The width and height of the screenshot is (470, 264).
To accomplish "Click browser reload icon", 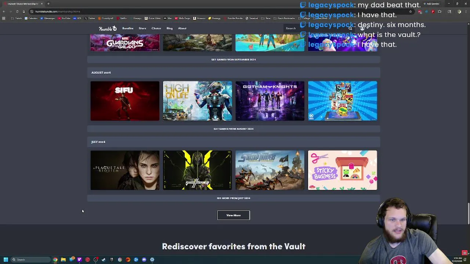I will pyautogui.click(x=17, y=11).
